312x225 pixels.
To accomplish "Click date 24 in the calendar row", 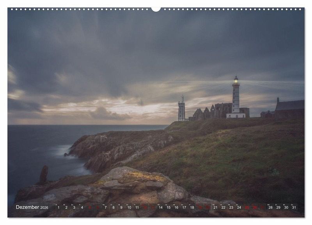I will [x=239, y=207].
